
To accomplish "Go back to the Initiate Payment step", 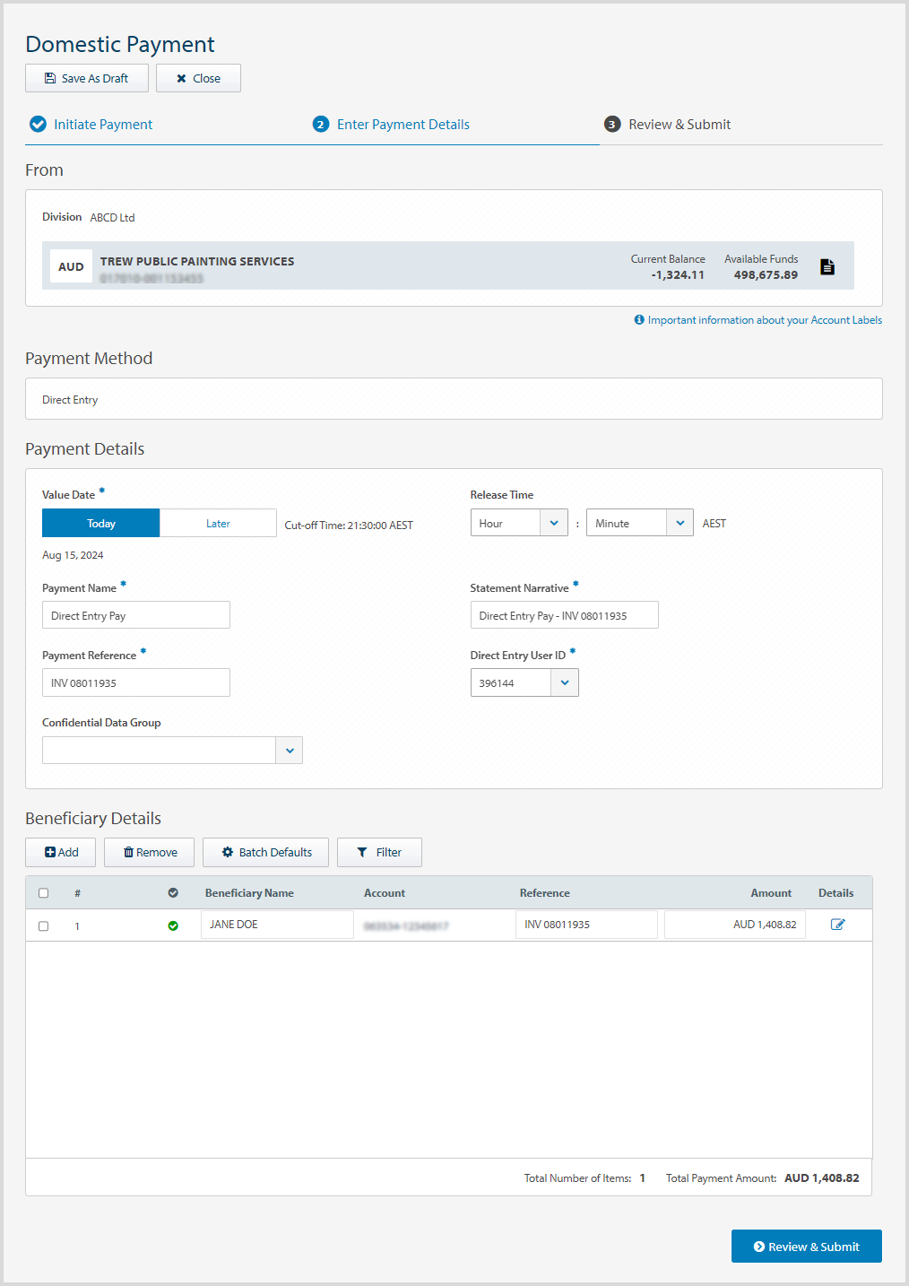I will coord(102,124).
